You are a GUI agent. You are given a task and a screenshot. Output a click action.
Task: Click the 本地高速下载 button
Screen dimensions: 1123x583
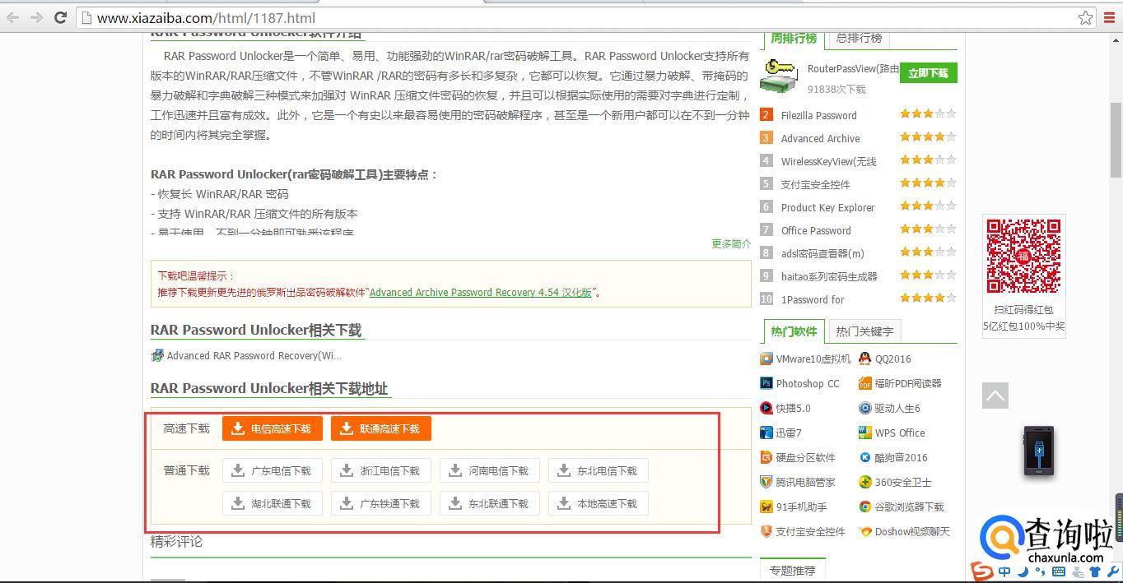[x=599, y=503]
